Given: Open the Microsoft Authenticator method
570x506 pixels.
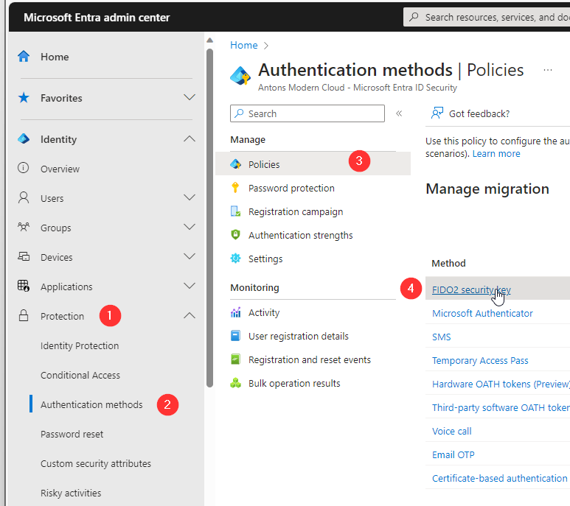Looking at the screenshot, I should tap(482, 313).
